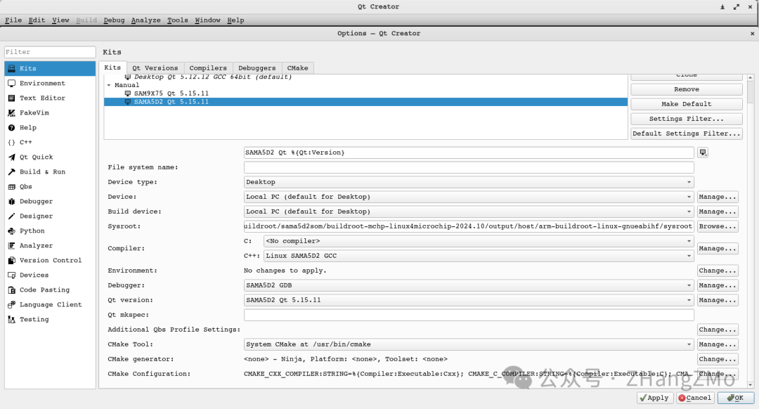Screen dimensions: 759x409
Task: Click the Apply button
Action: pos(654,398)
